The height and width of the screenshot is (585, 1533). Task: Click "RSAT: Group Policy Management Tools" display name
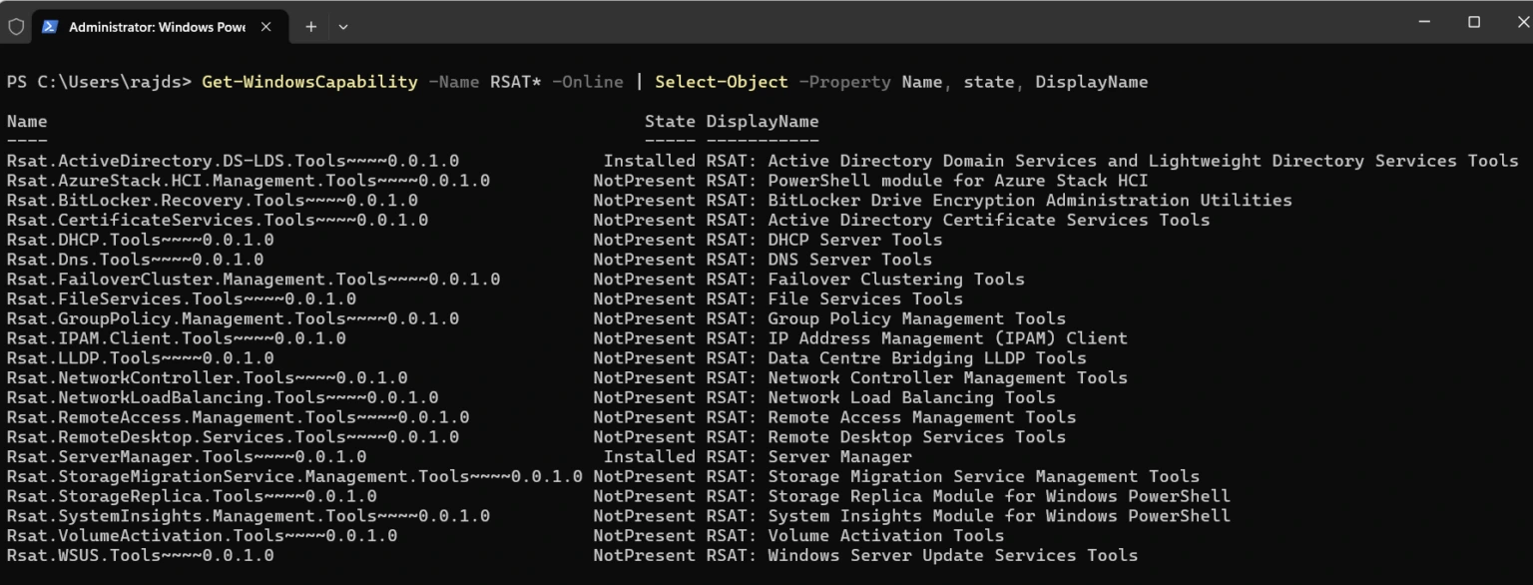click(886, 318)
